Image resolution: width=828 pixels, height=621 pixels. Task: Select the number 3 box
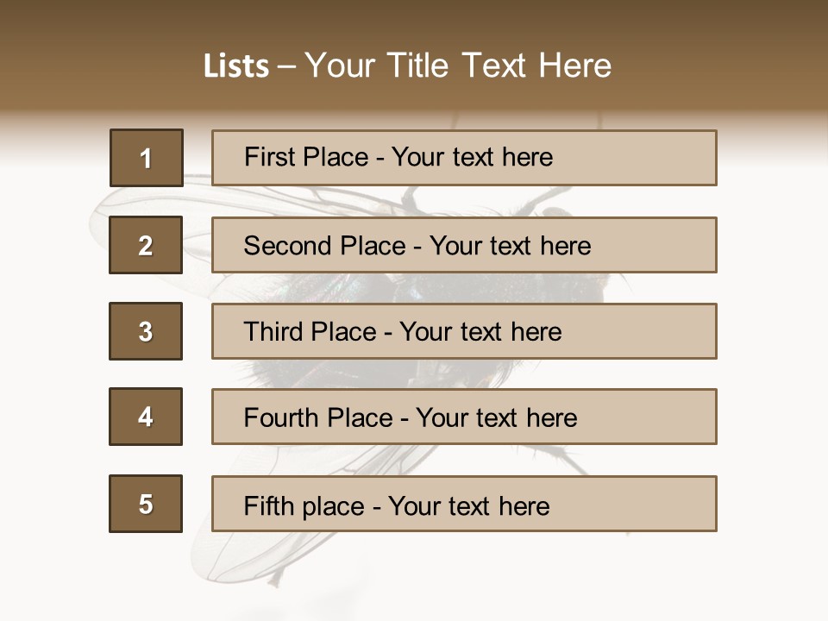click(146, 331)
